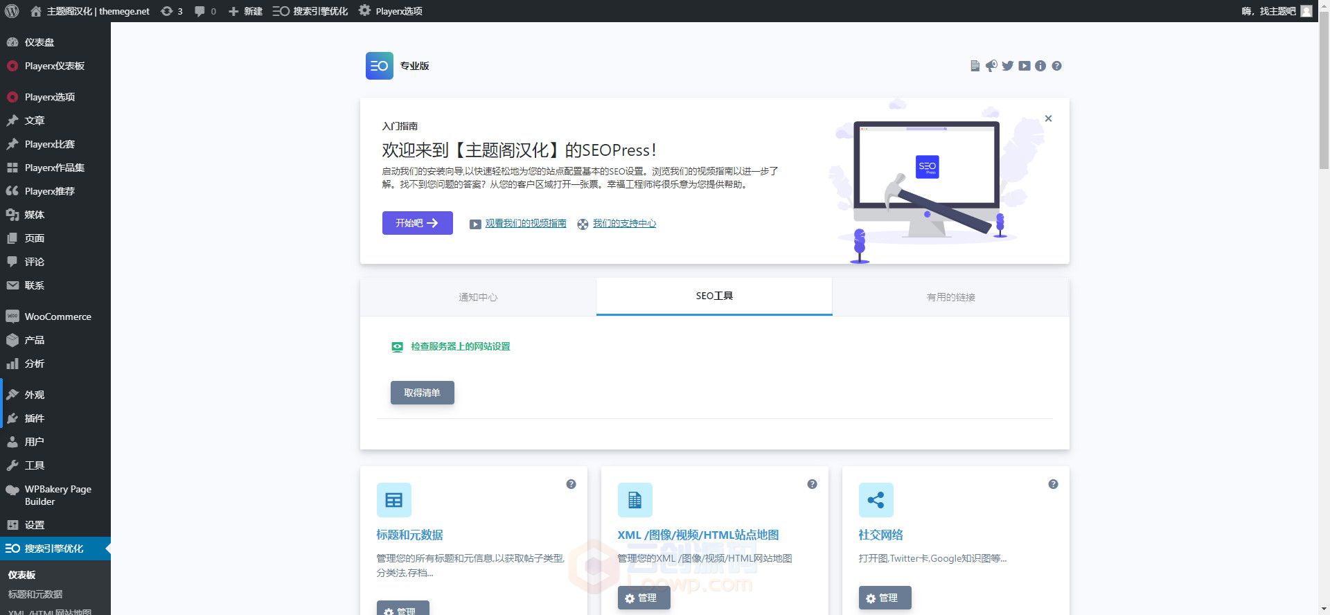Open the 观看我们的视频指南 link

(x=525, y=223)
